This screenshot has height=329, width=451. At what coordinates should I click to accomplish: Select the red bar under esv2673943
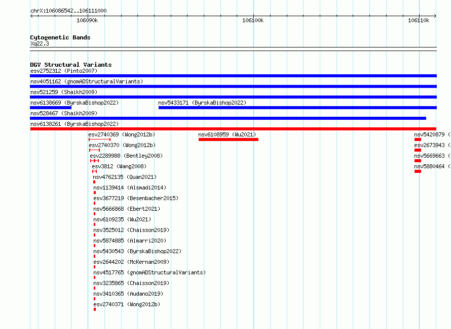(x=418, y=150)
